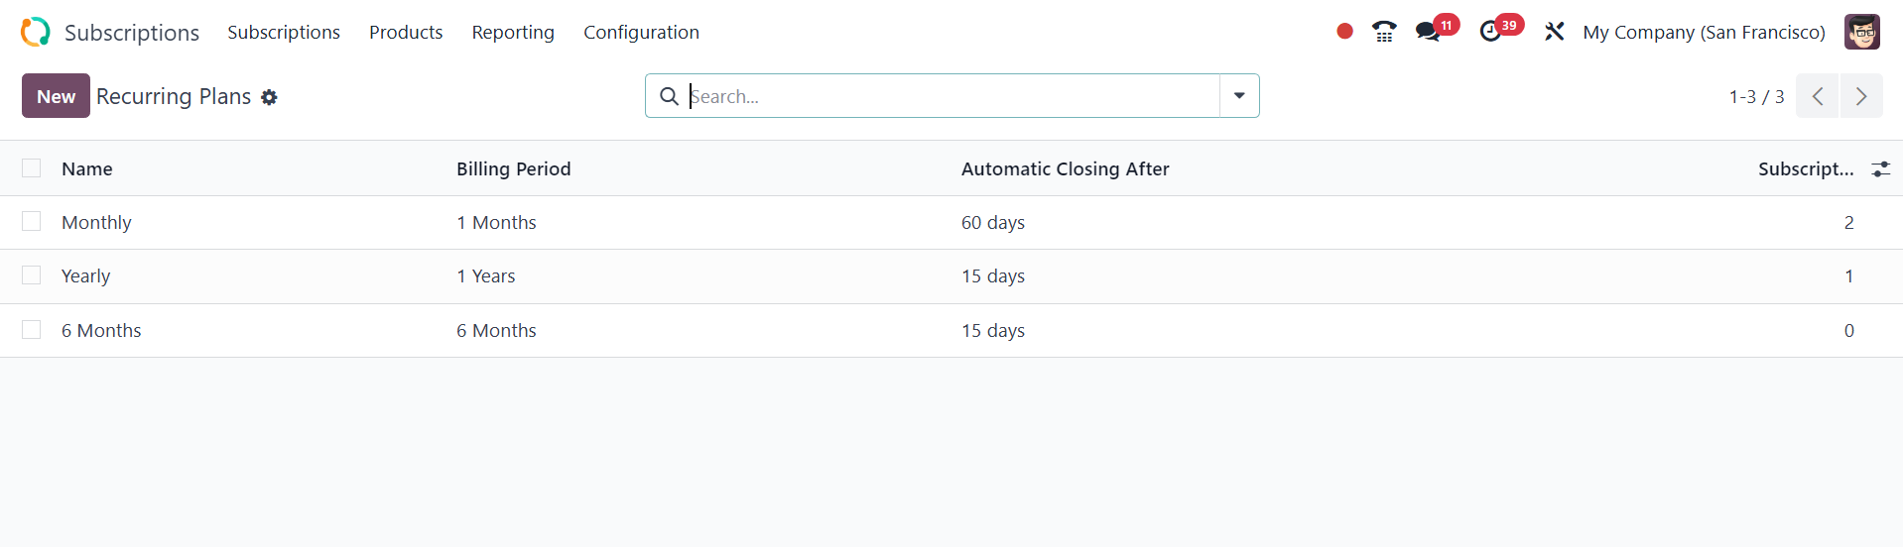
Task: Click the red recording status dot
Action: click(x=1344, y=32)
